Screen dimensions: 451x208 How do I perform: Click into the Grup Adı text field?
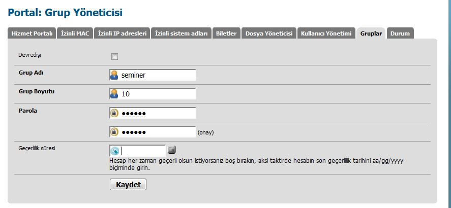(x=158, y=75)
